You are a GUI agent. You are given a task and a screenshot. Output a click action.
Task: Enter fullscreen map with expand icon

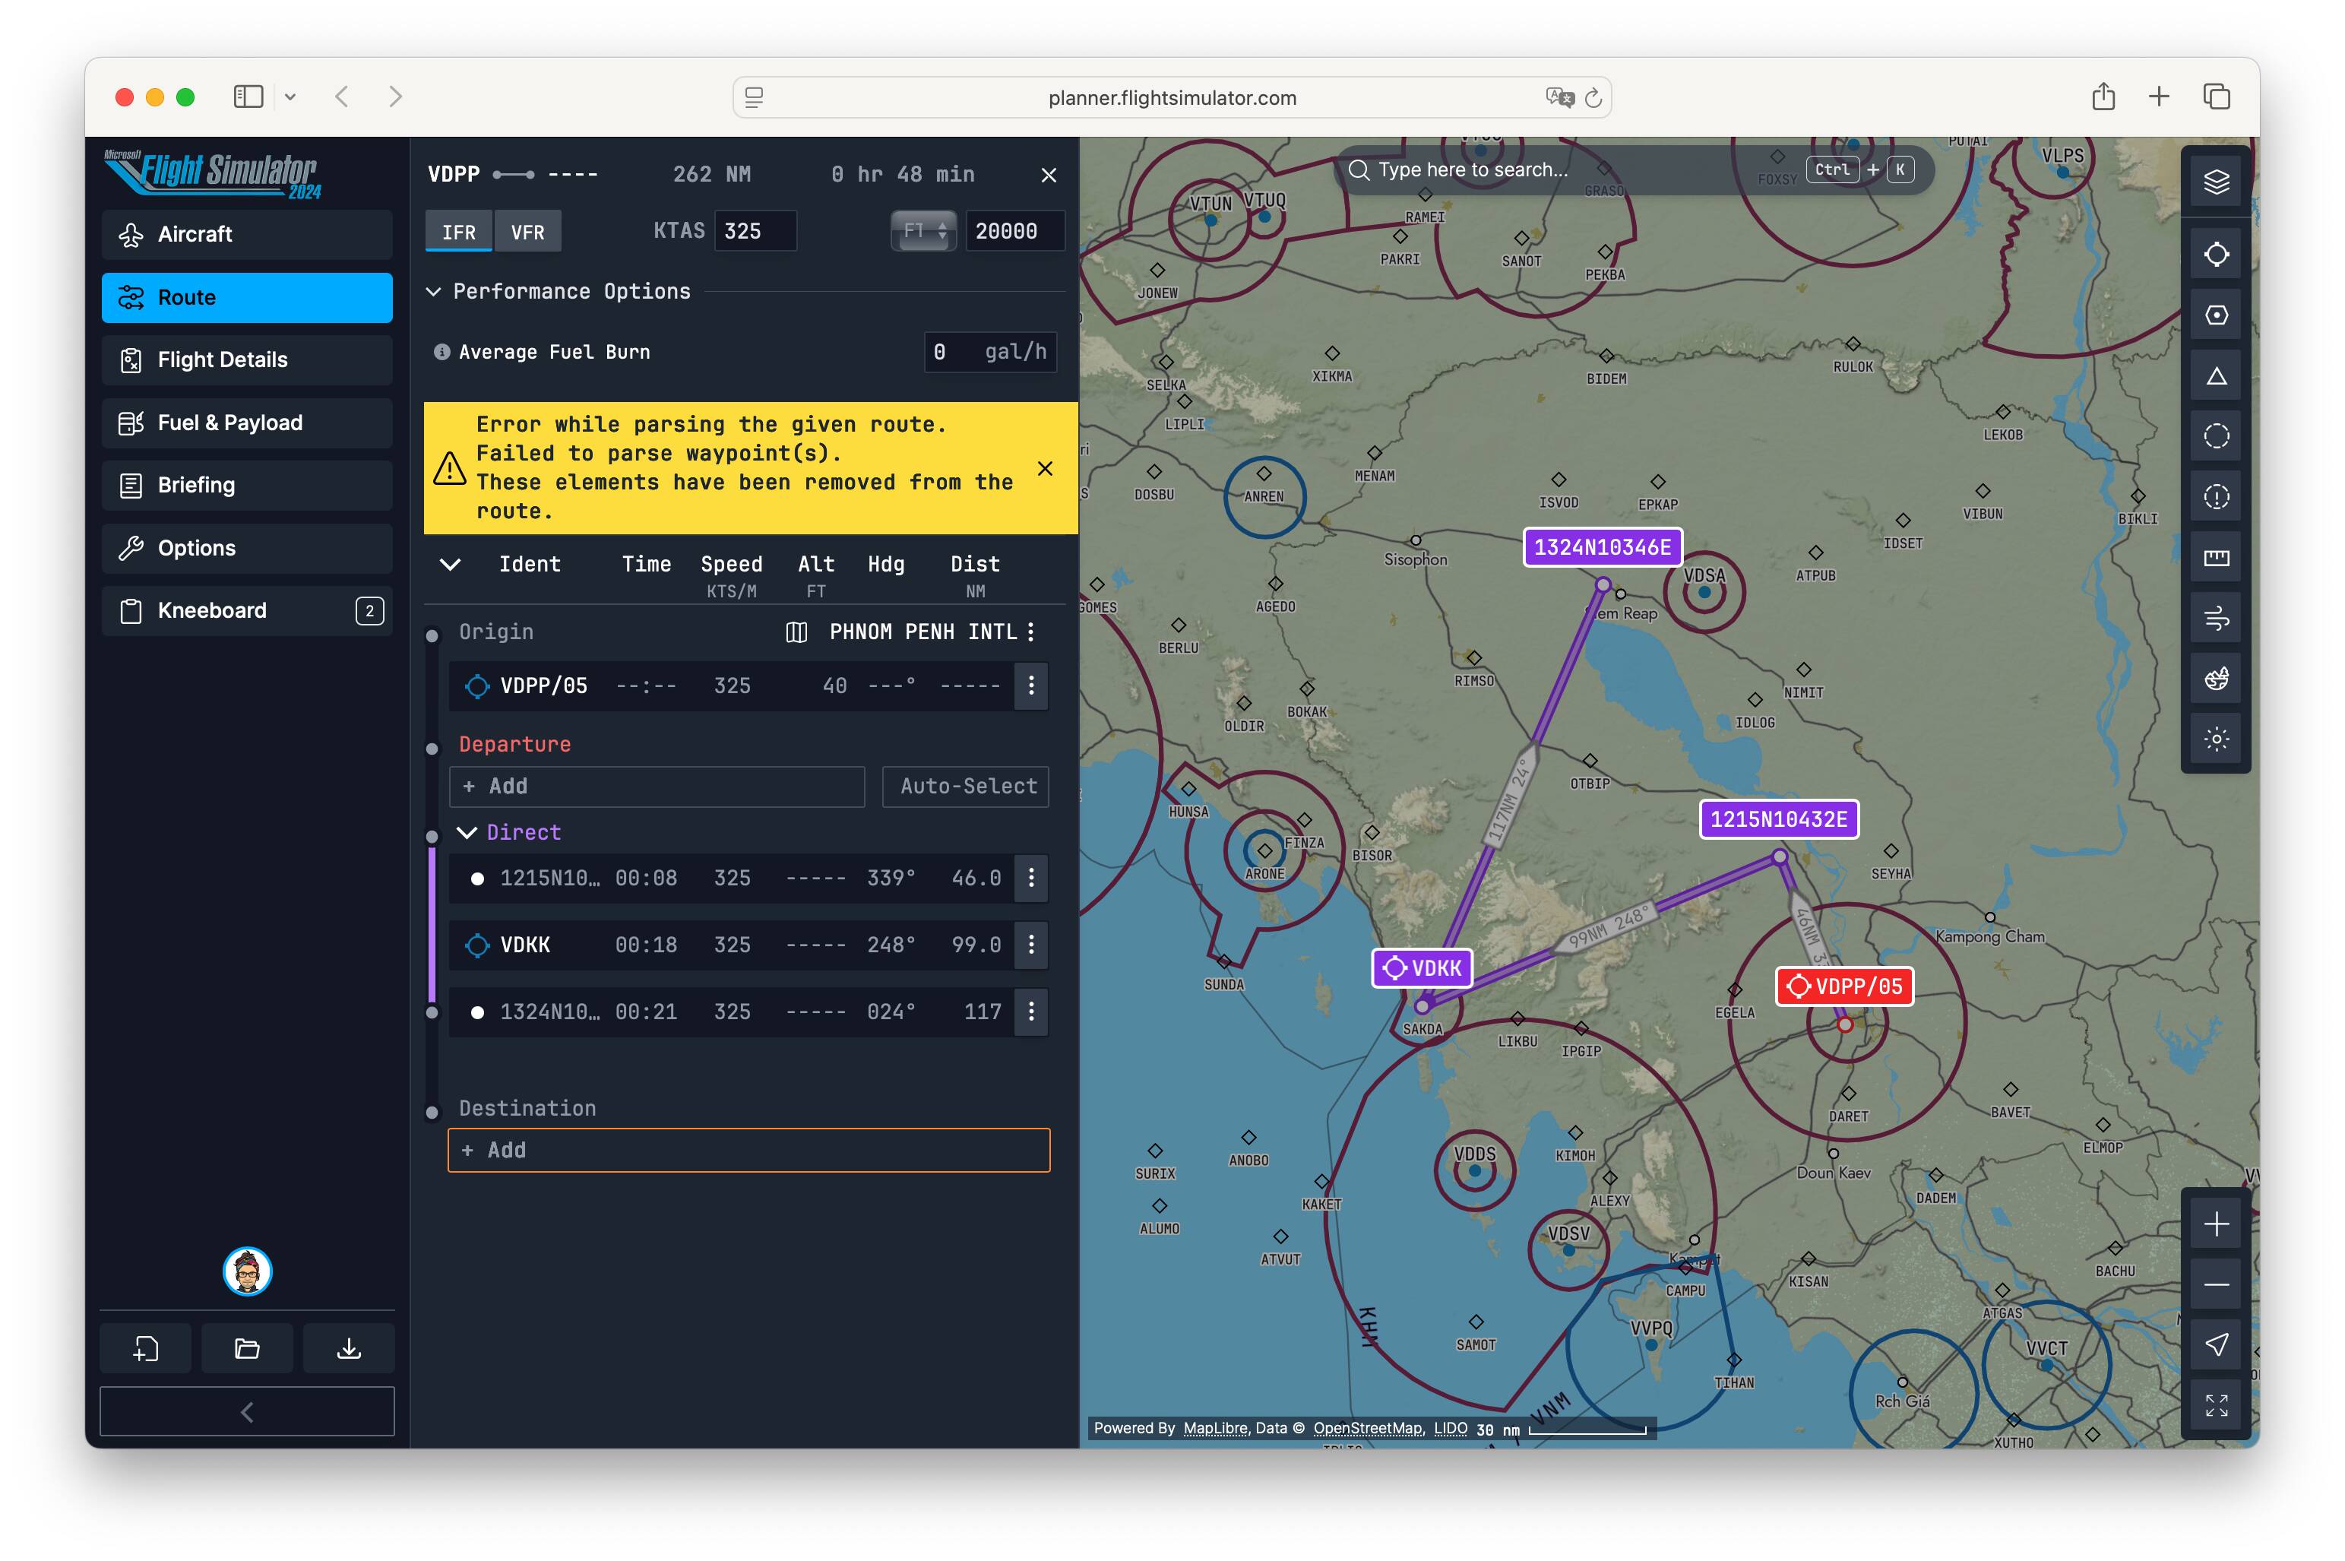pos(2216,1406)
